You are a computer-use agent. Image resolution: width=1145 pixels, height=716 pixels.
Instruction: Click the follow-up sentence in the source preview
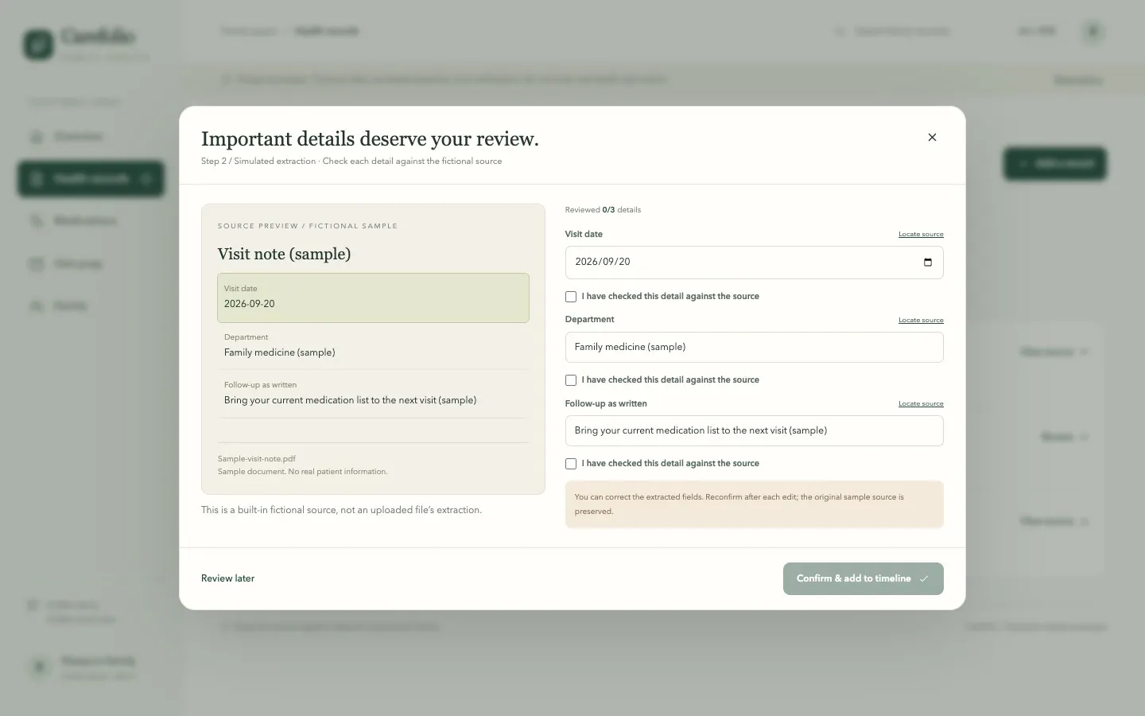(351, 400)
